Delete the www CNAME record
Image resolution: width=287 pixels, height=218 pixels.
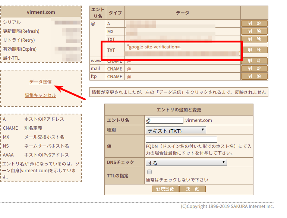[x=254, y=61]
